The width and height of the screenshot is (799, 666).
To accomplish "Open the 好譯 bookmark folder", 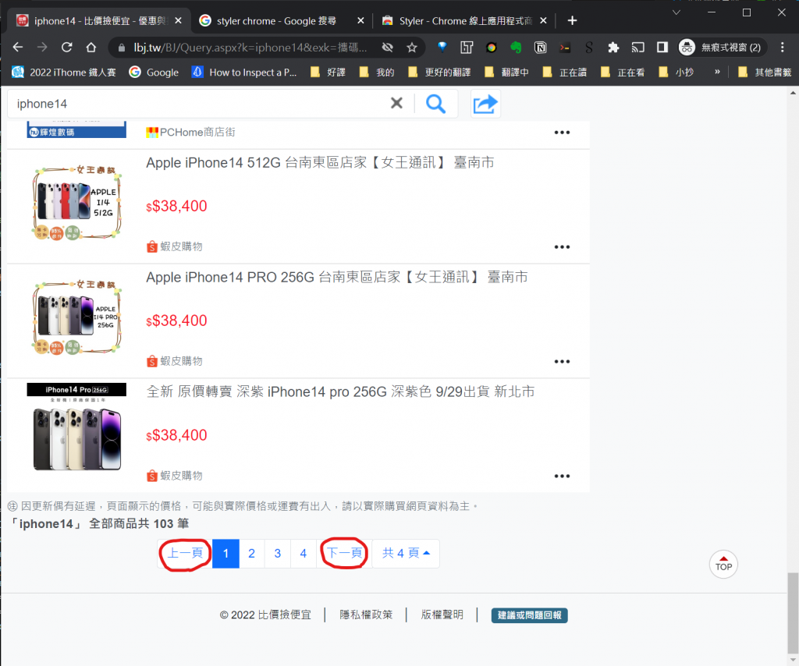I will pyautogui.click(x=328, y=73).
